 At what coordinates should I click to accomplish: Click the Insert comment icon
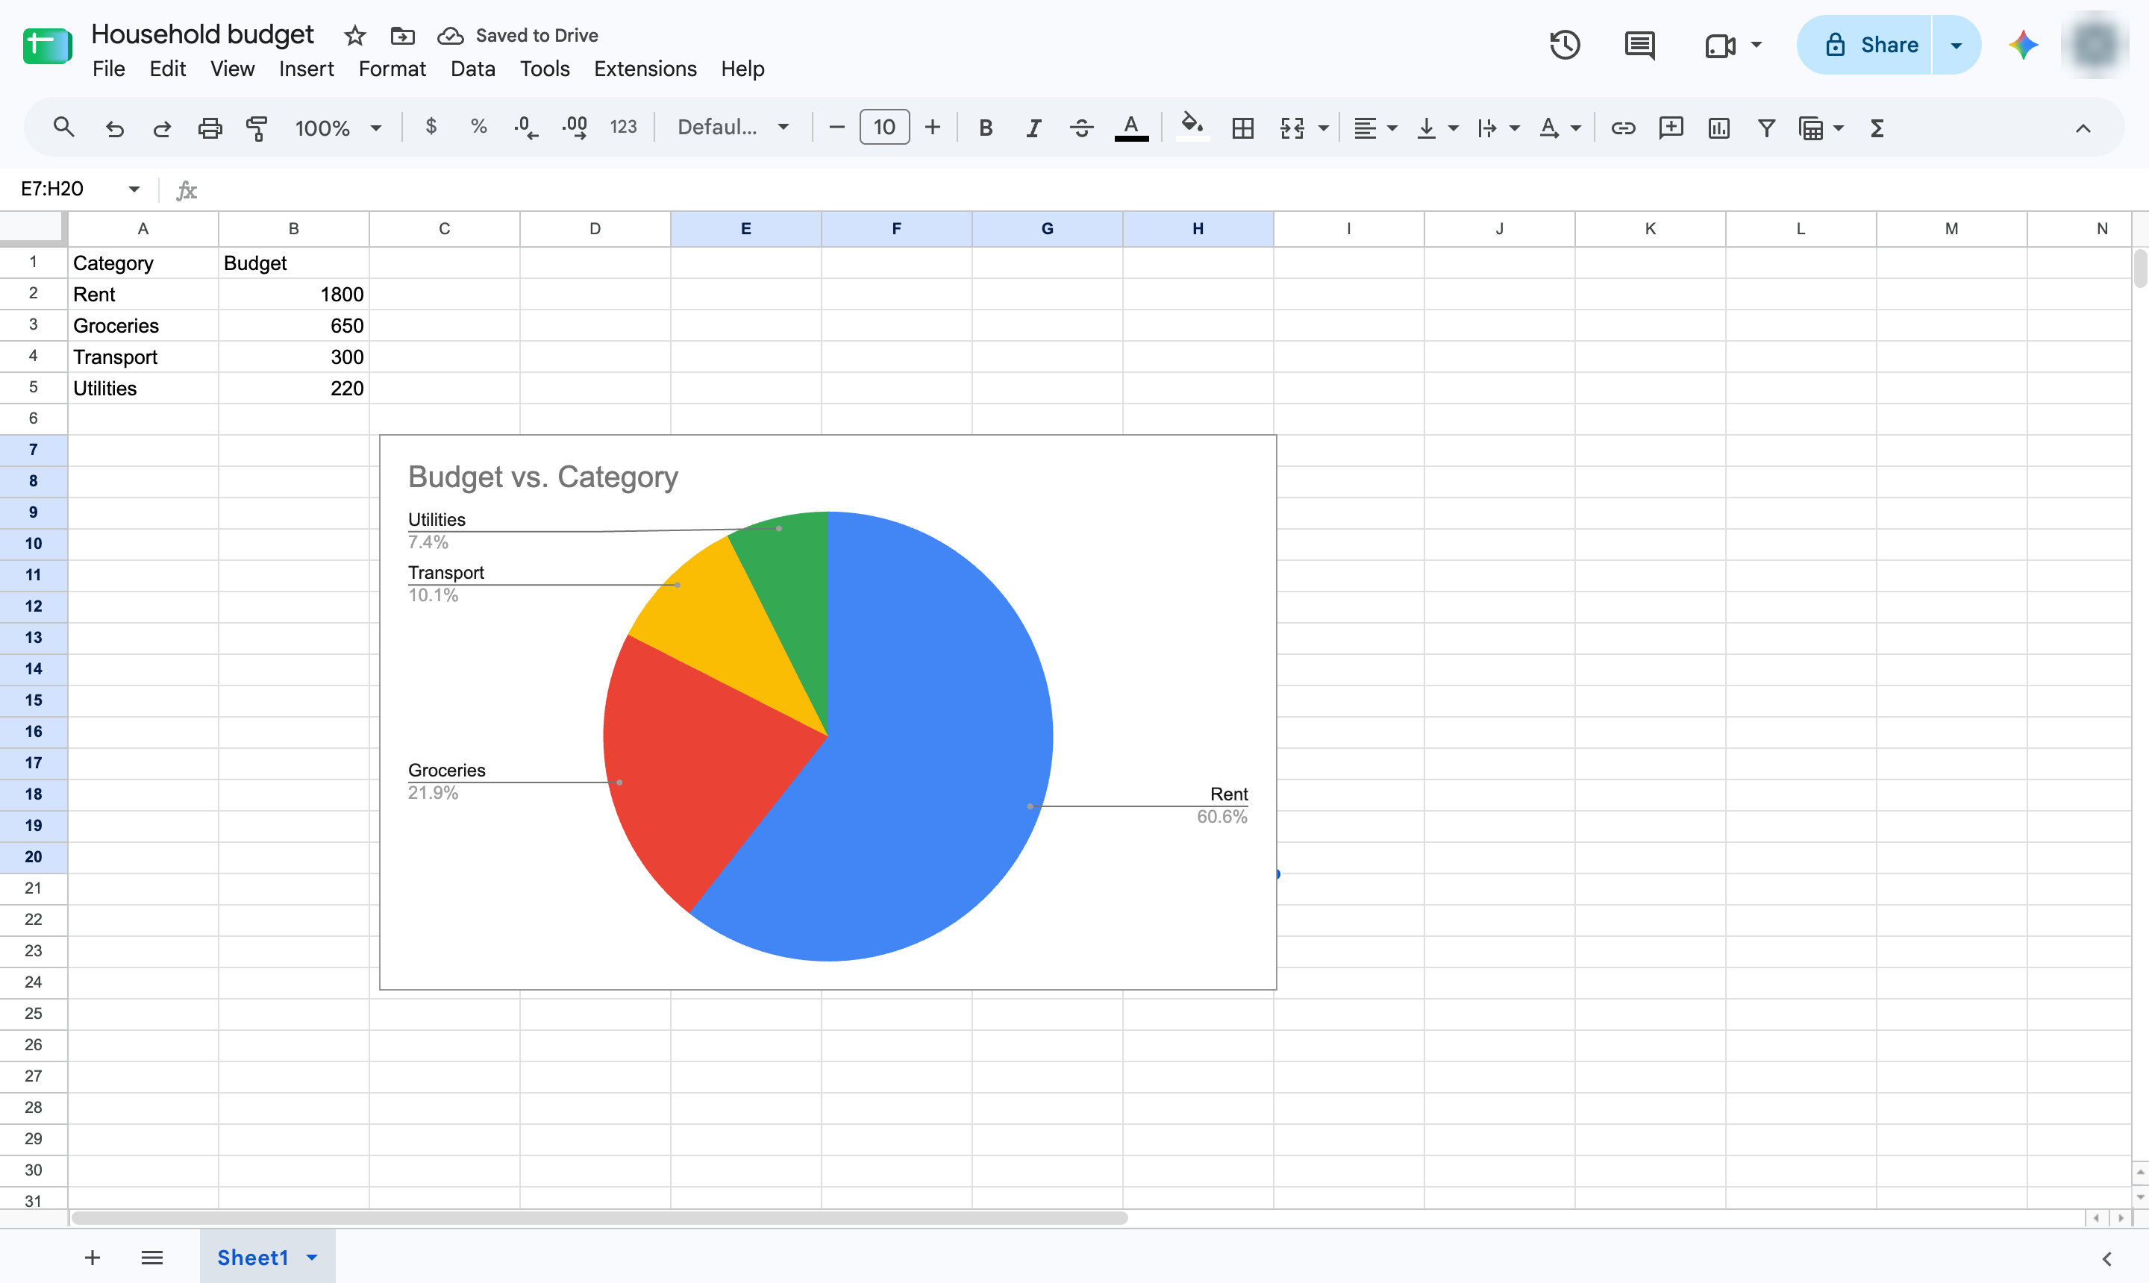click(x=1671, y=128)
